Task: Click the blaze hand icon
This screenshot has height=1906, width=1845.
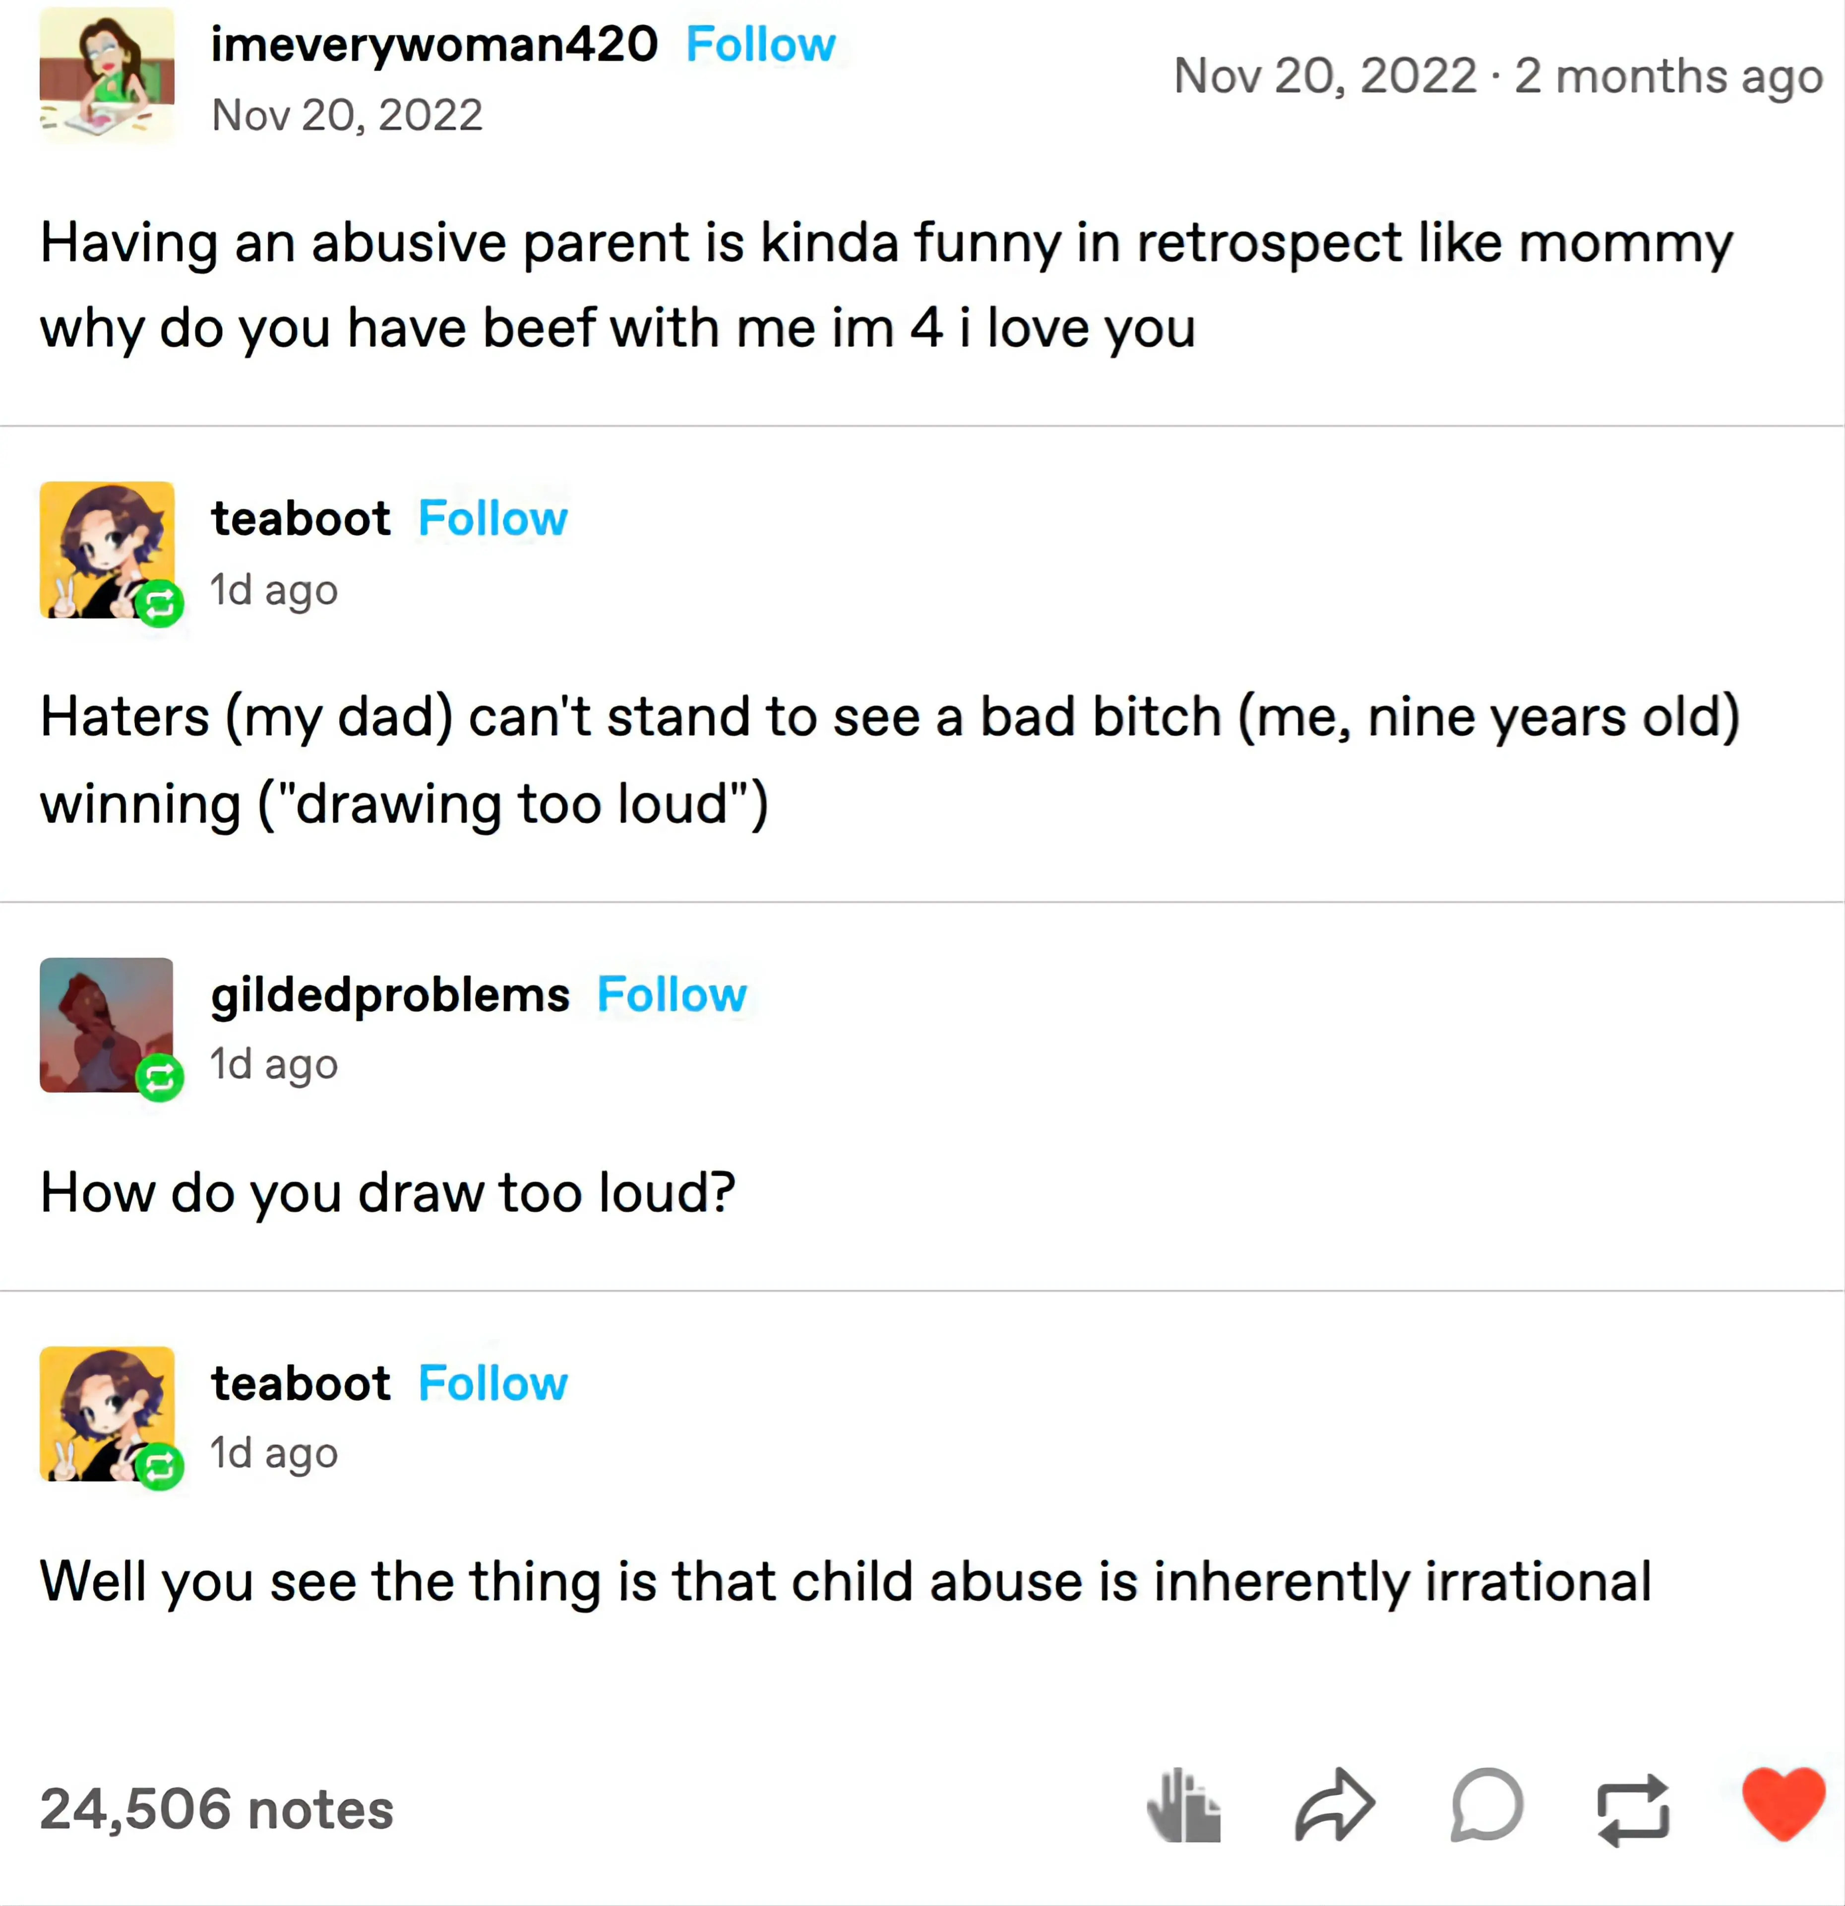Action: pyautogui.click(x=1183, y=1806)
